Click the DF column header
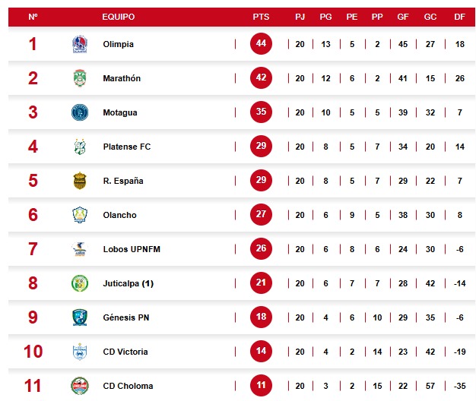The width and height of the screenshot is (476, 401). coord(459,17)
